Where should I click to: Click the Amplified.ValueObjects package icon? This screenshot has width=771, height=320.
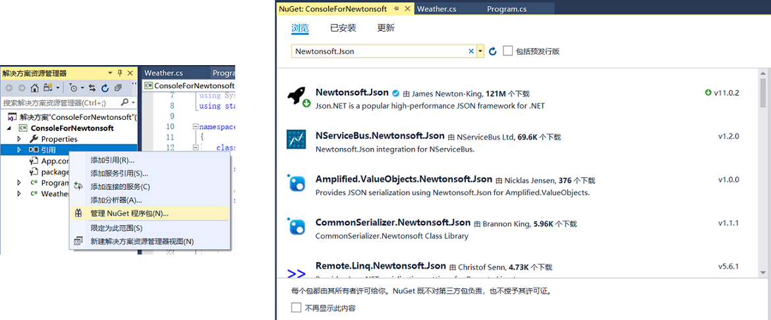click(x=297, y=183)
